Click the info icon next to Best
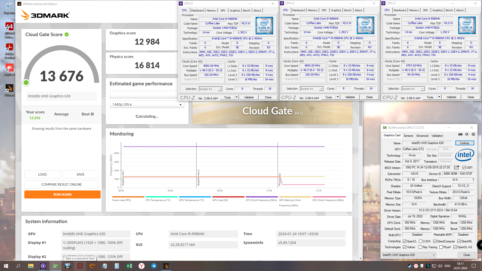Image resolution: width=482 pixels, height=271 pixels. point(92,114)
